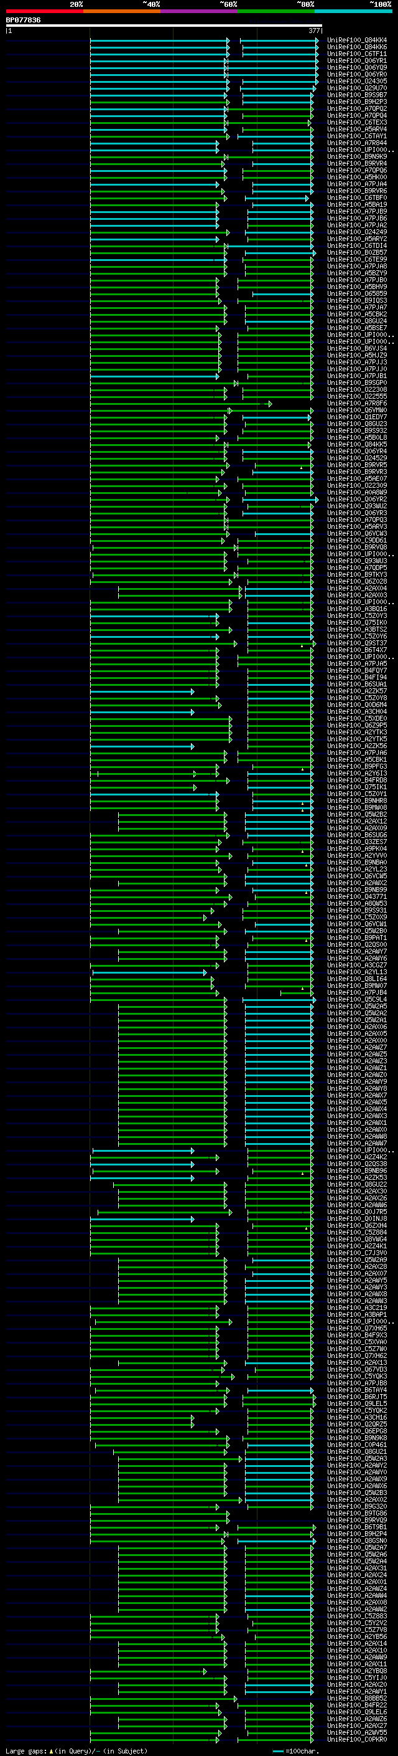
Task: Click the green ~80% identity color segment
Action: click(x=276, y=11)
